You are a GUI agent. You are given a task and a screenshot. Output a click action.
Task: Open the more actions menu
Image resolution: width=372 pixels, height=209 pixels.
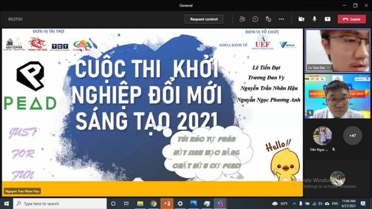pyautogui.click(x=281, y=19)
